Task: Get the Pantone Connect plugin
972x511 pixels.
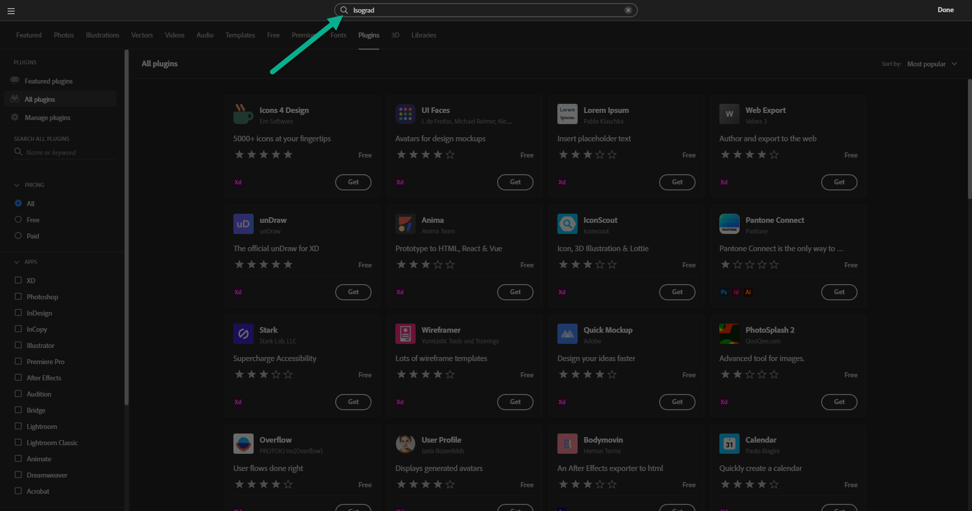Action: pyautogui.click(x=839, y=292)
